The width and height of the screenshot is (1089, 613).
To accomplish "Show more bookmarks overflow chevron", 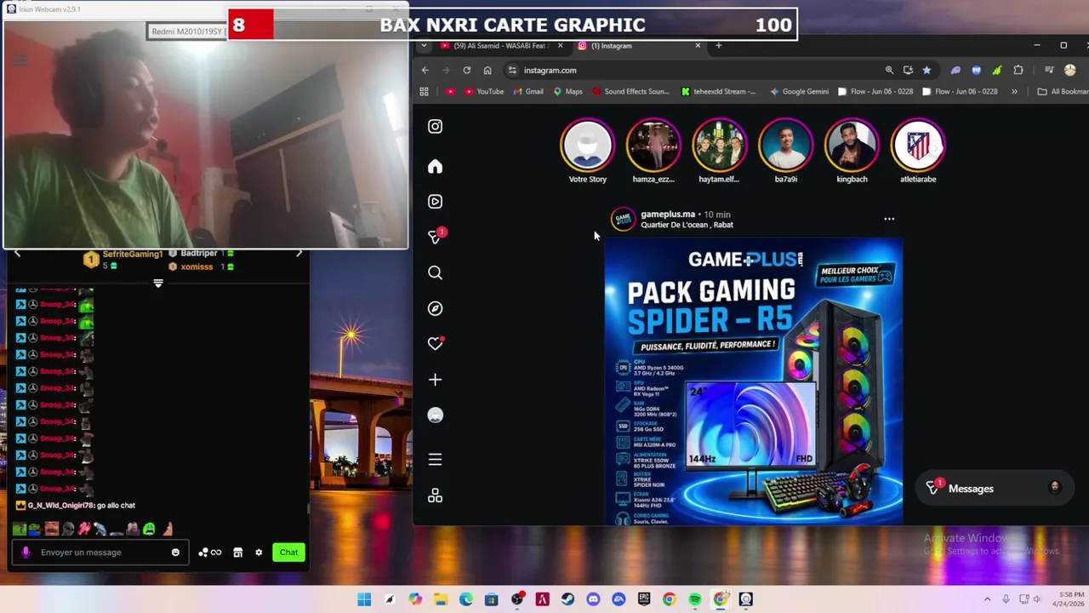I will click(1014, 91).
